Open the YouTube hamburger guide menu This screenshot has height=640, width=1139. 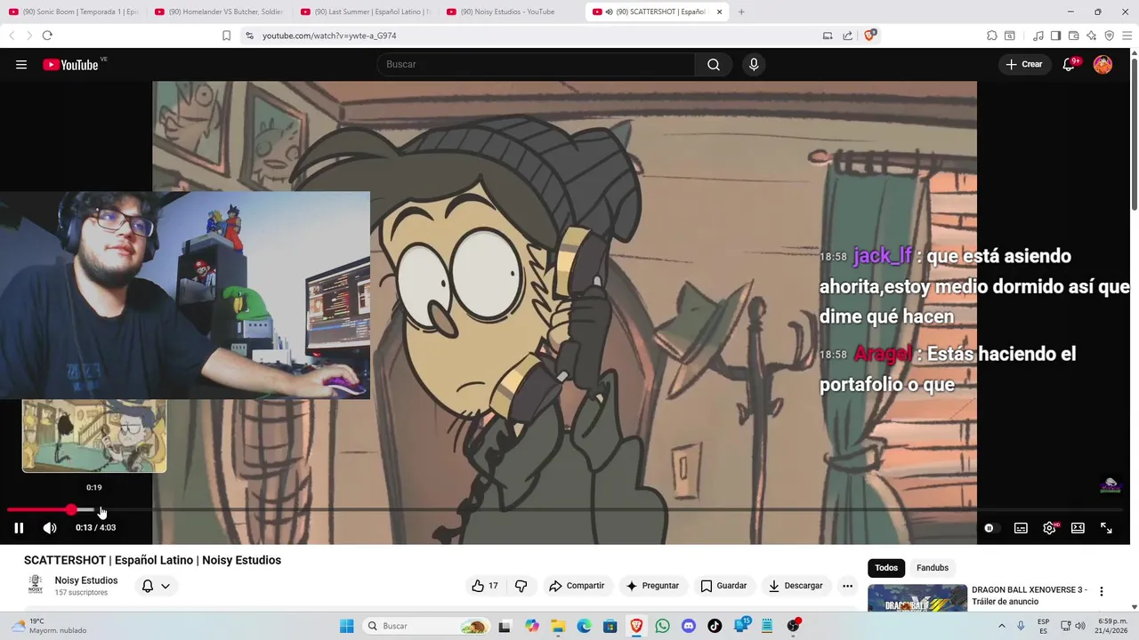pos(21,64)
